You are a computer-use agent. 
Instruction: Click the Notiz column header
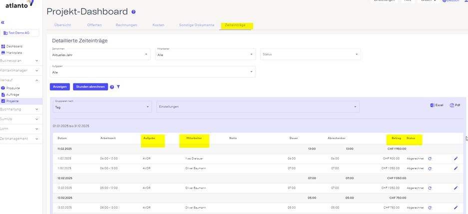233,138
